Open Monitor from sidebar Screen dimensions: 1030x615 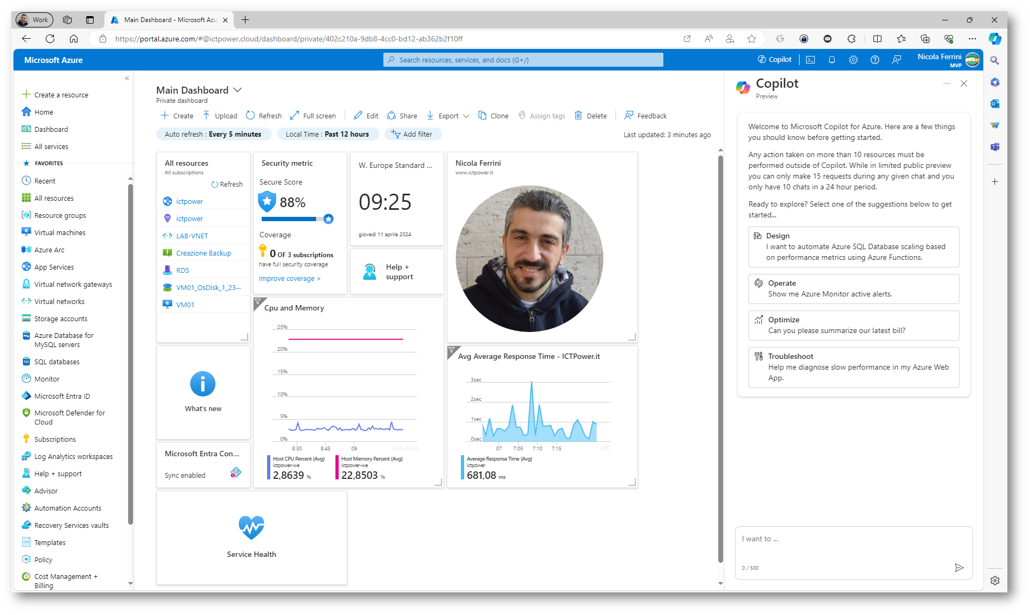pyautogui.click(x=40, y=379)
